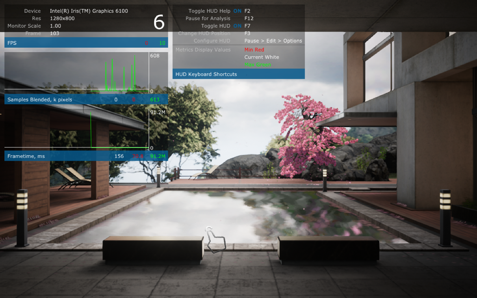
Task: Click the red min value in the FPS bar
Action: point(146,43)
